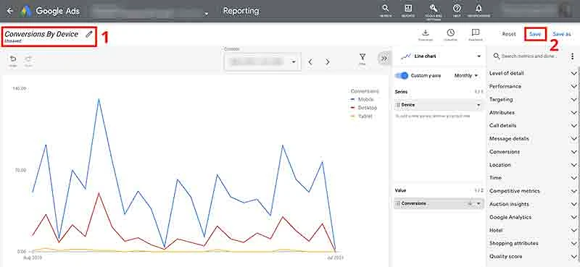The image size is (580, 267).
Task: Click the Mobile legend entry
Action: (362, 99)
